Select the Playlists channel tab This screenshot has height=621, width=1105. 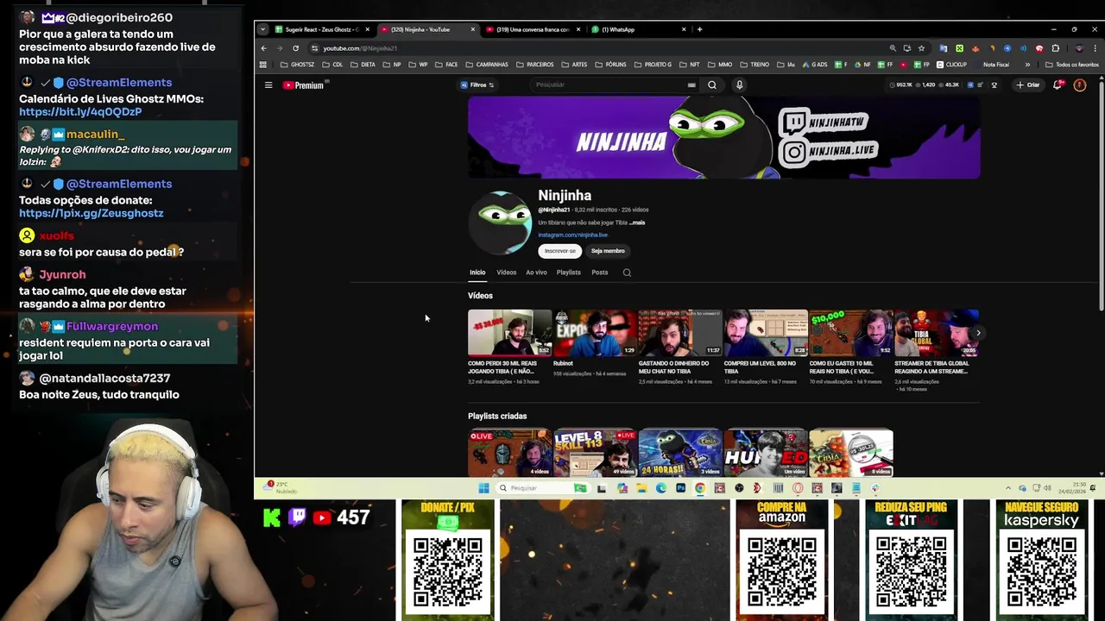click(x=568, y=273)
